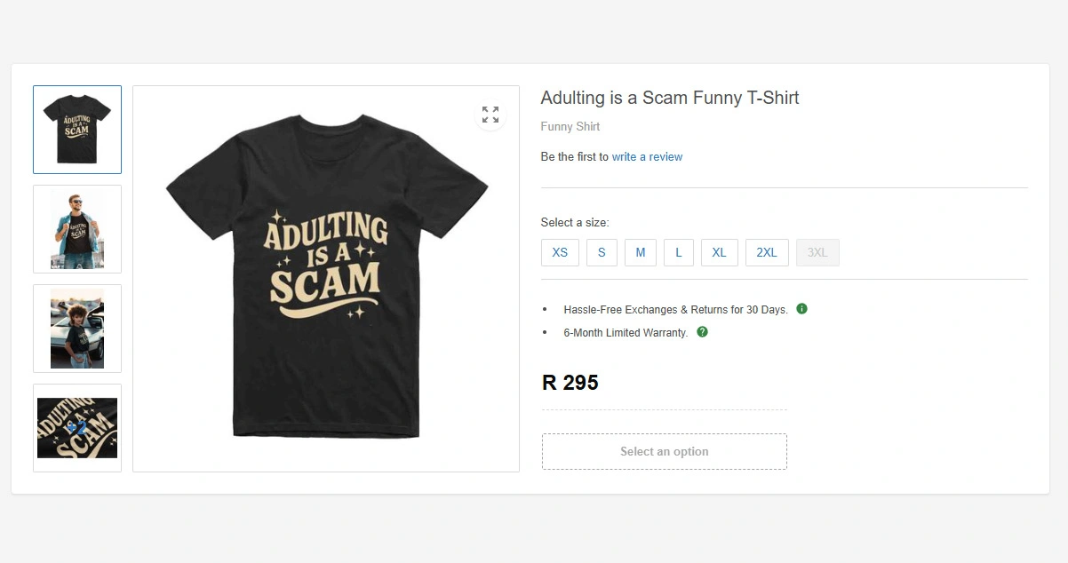Click the product title "Adulting is a Scam Funny T-Shirt"
Viewport: 1068px width, 563px height.
point(670,98)
